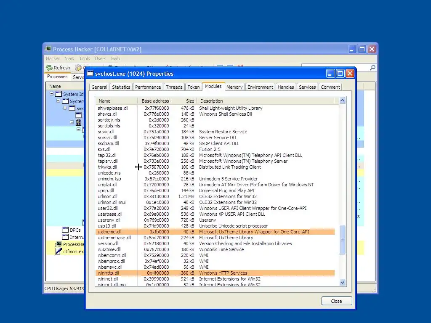Open the View menu in Process Hacker
Viewport: 431px width, 323px height.
69,58
